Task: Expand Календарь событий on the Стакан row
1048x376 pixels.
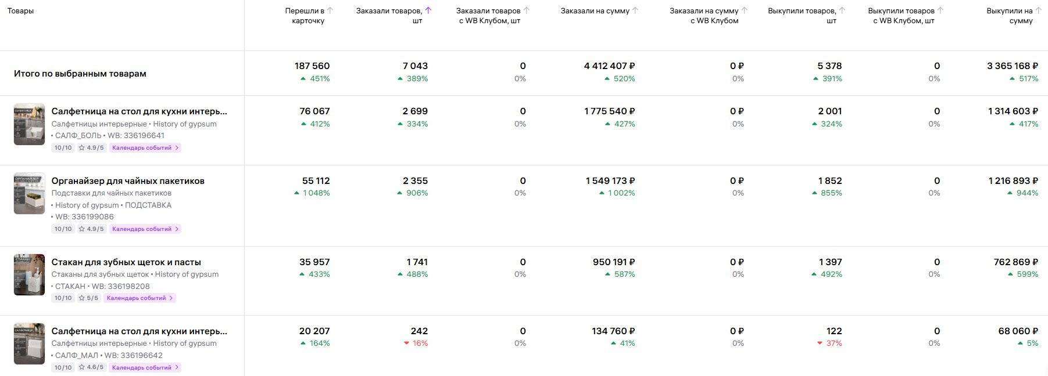Action: point(140,298)
